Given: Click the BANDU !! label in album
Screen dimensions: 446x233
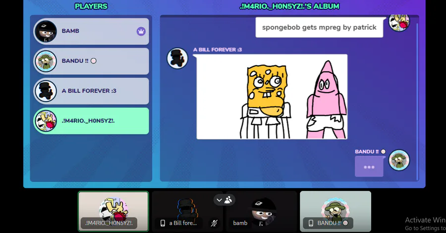Looking at the screenshot, I should coord(370,152).
